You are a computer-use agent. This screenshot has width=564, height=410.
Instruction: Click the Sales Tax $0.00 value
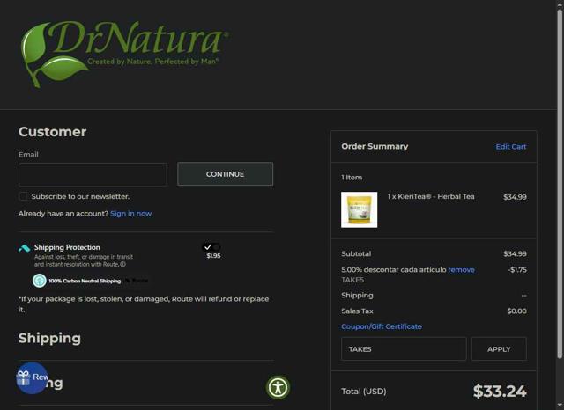coord(517,311)
